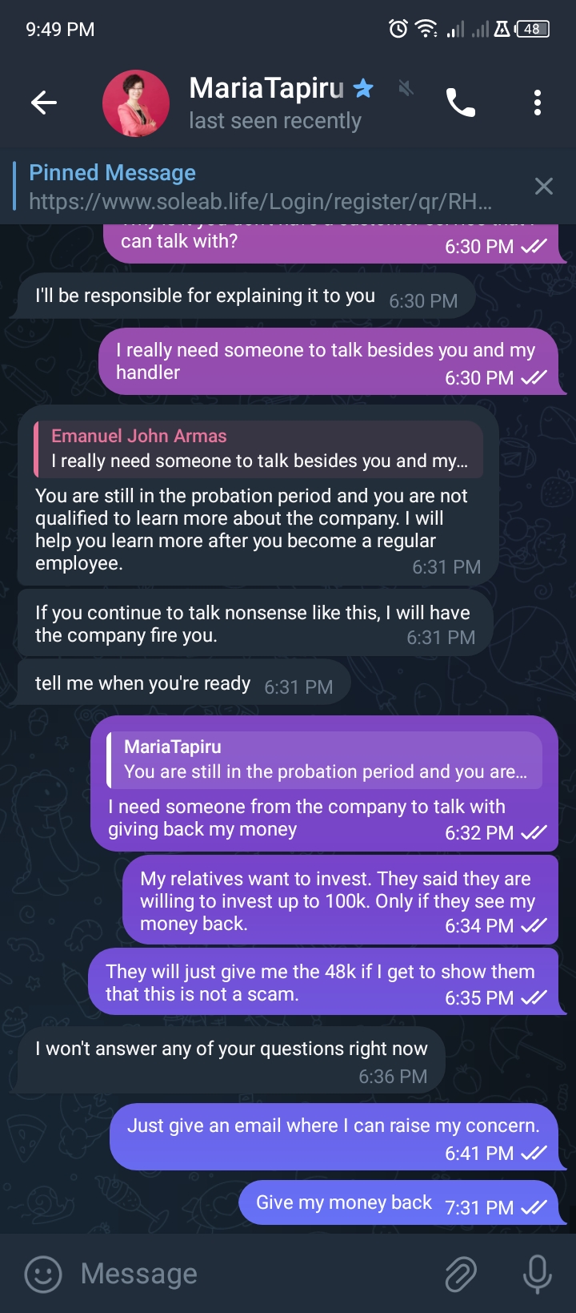
Task: Open the three-dot overflow menu
Action: pyautogui.click(x=537, y=103)
